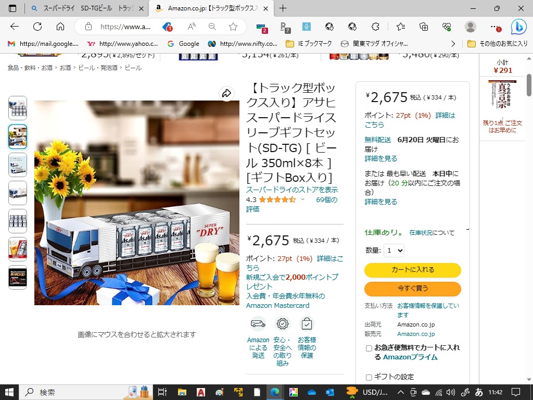Open the Windows Start menu
The image size is (533, 400).
(9, 392)
